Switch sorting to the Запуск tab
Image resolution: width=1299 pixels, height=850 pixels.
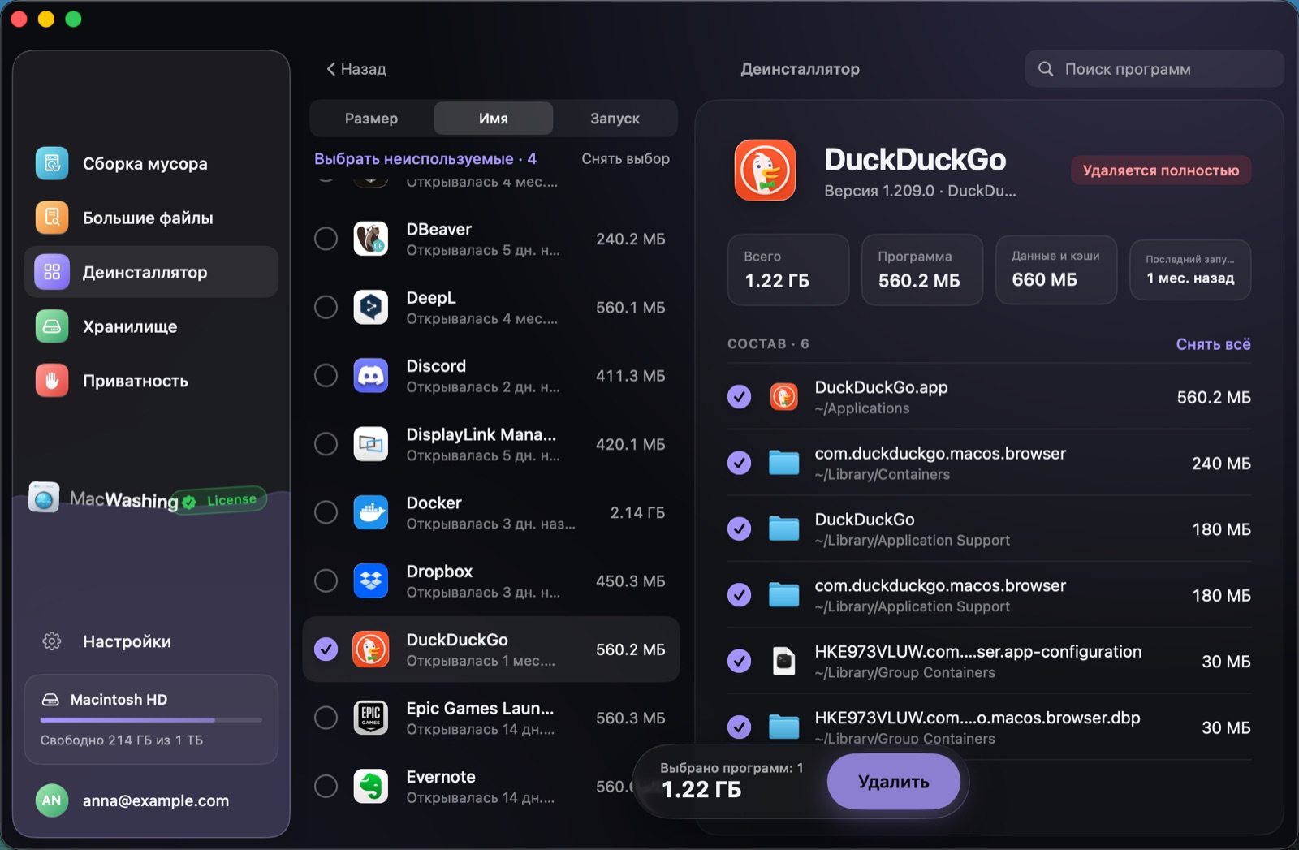615,119
